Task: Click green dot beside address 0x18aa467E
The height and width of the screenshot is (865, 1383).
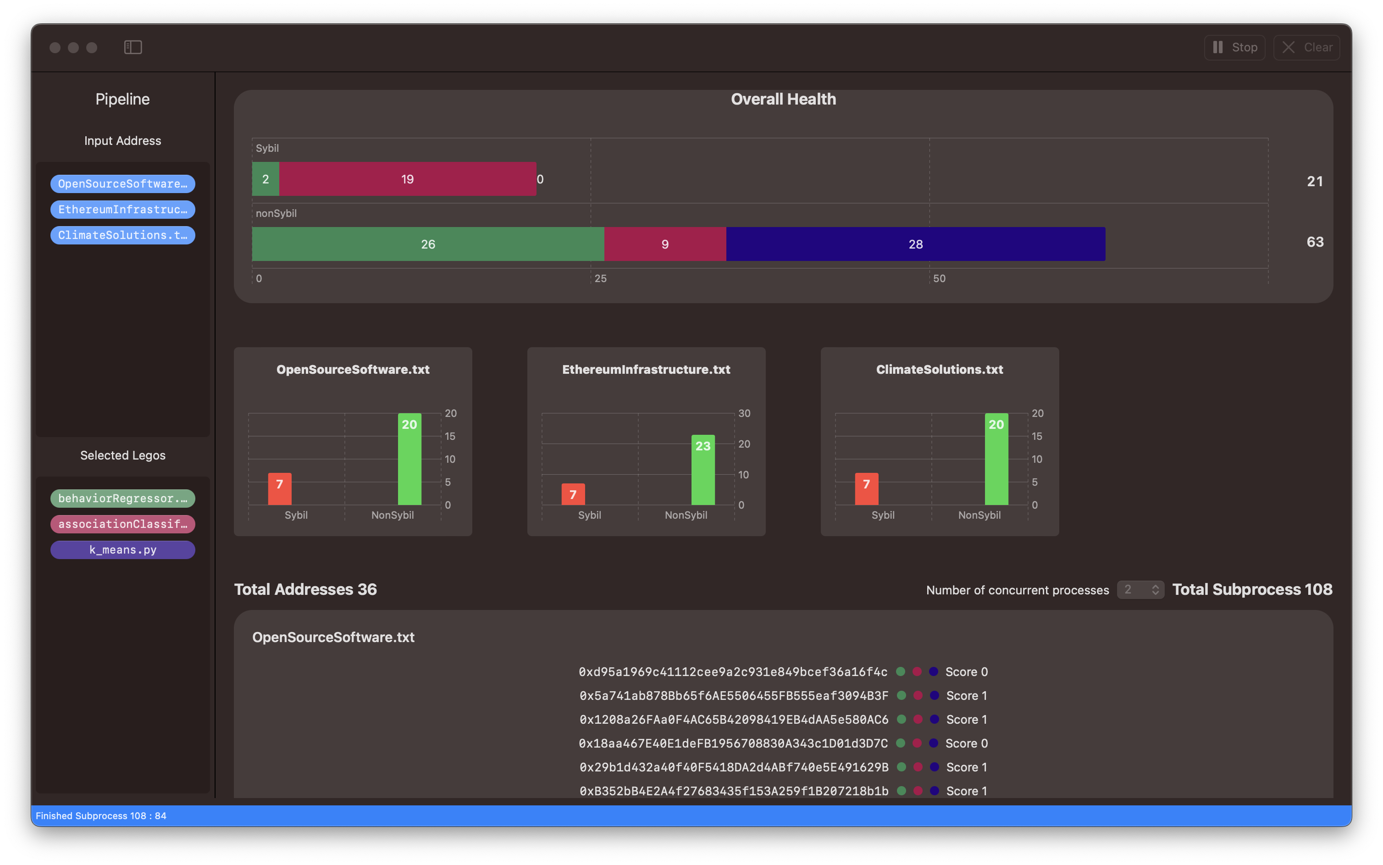Action: tap(900, 743)
